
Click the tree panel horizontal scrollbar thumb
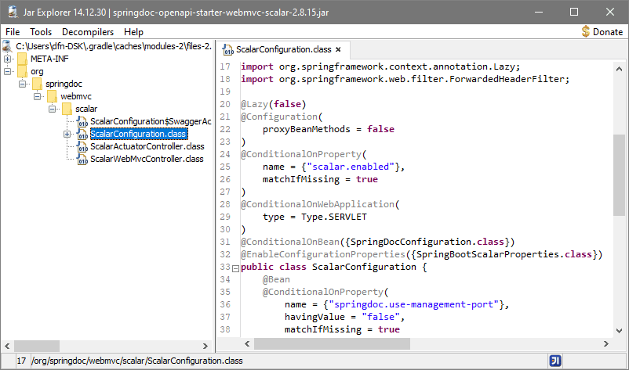click(x=37, y=346)
